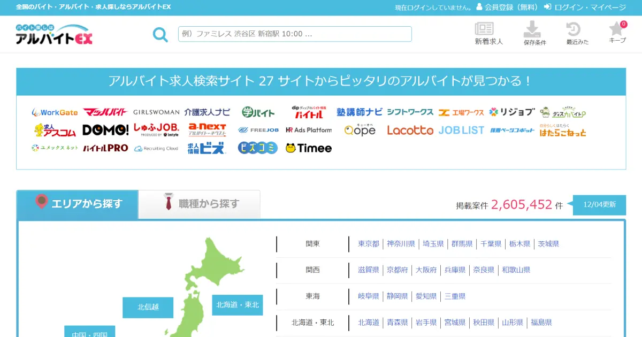Viewport: 642px width, 337px height.
Task: Select 兵庫県 prefecture link
Action: (x=455, y=270)
